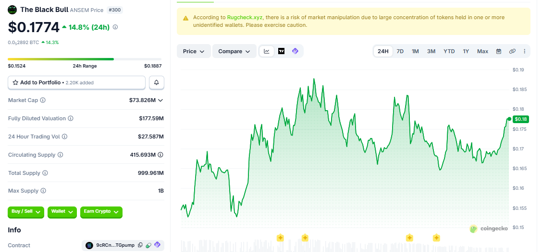Click contract address 9cRCn...TGpump

(x=115, y=245)
